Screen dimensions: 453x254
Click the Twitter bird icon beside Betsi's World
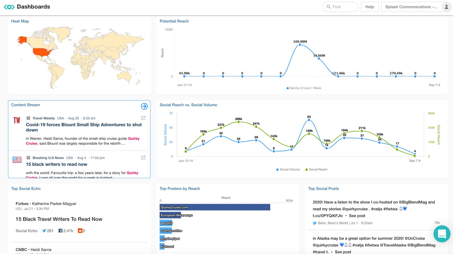coord(315,223)
